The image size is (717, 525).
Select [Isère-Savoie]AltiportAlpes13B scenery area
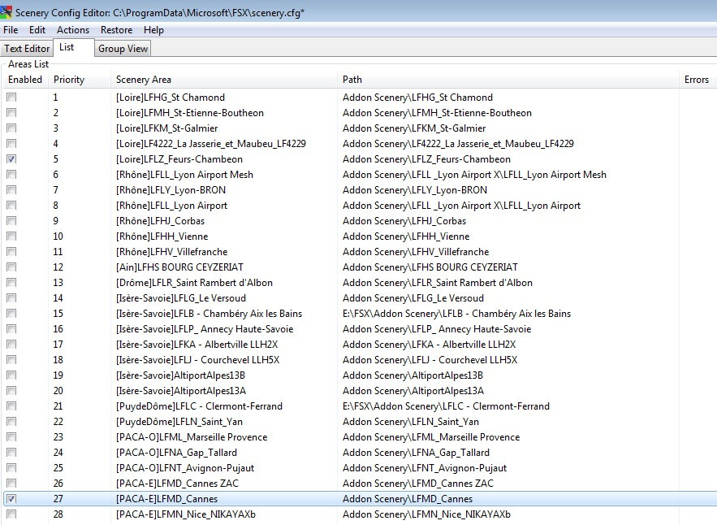click(x=180, y=375)
